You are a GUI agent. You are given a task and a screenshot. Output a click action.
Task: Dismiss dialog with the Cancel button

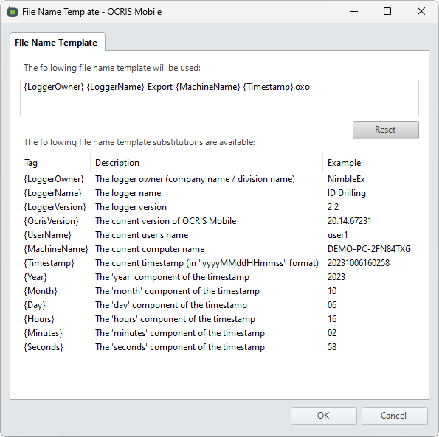click(x=394, y=416)
